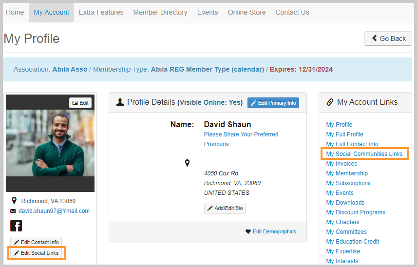
Task: Open Edit Primary Info
Action: click(273, 103)
